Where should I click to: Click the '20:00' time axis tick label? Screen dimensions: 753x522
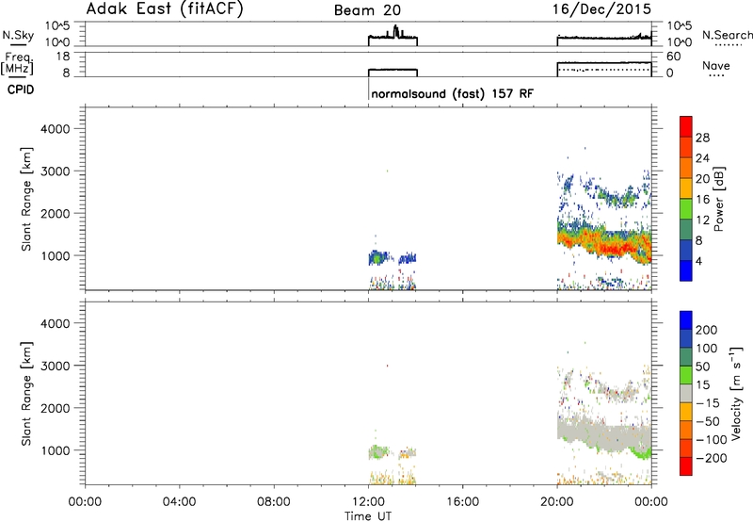pos(557,502)
